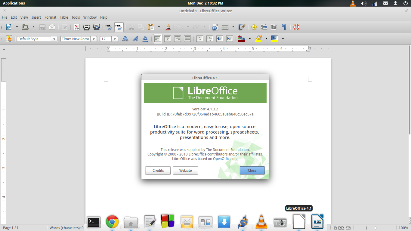Open the Highlighting color dropdown arrow
Image resolution: width=411 pixels, height=231 pixels.
coord(266,39)
